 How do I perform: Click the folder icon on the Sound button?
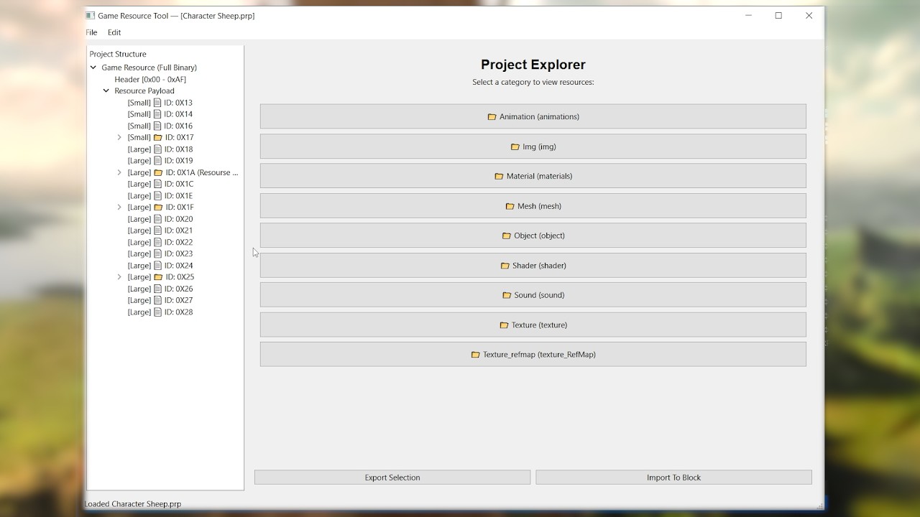[x=506, y=295]
